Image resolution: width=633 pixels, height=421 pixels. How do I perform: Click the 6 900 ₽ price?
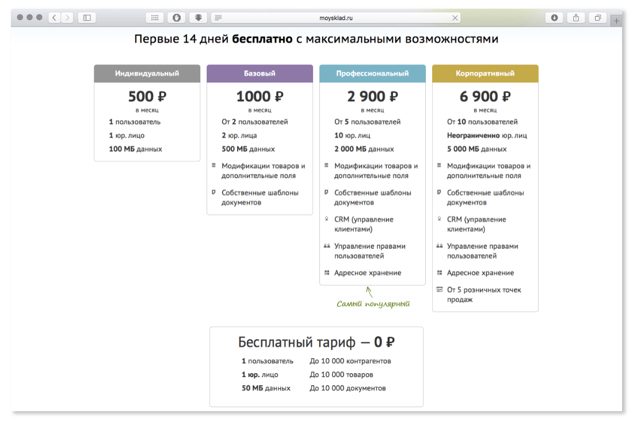click(x=485, y=97)
